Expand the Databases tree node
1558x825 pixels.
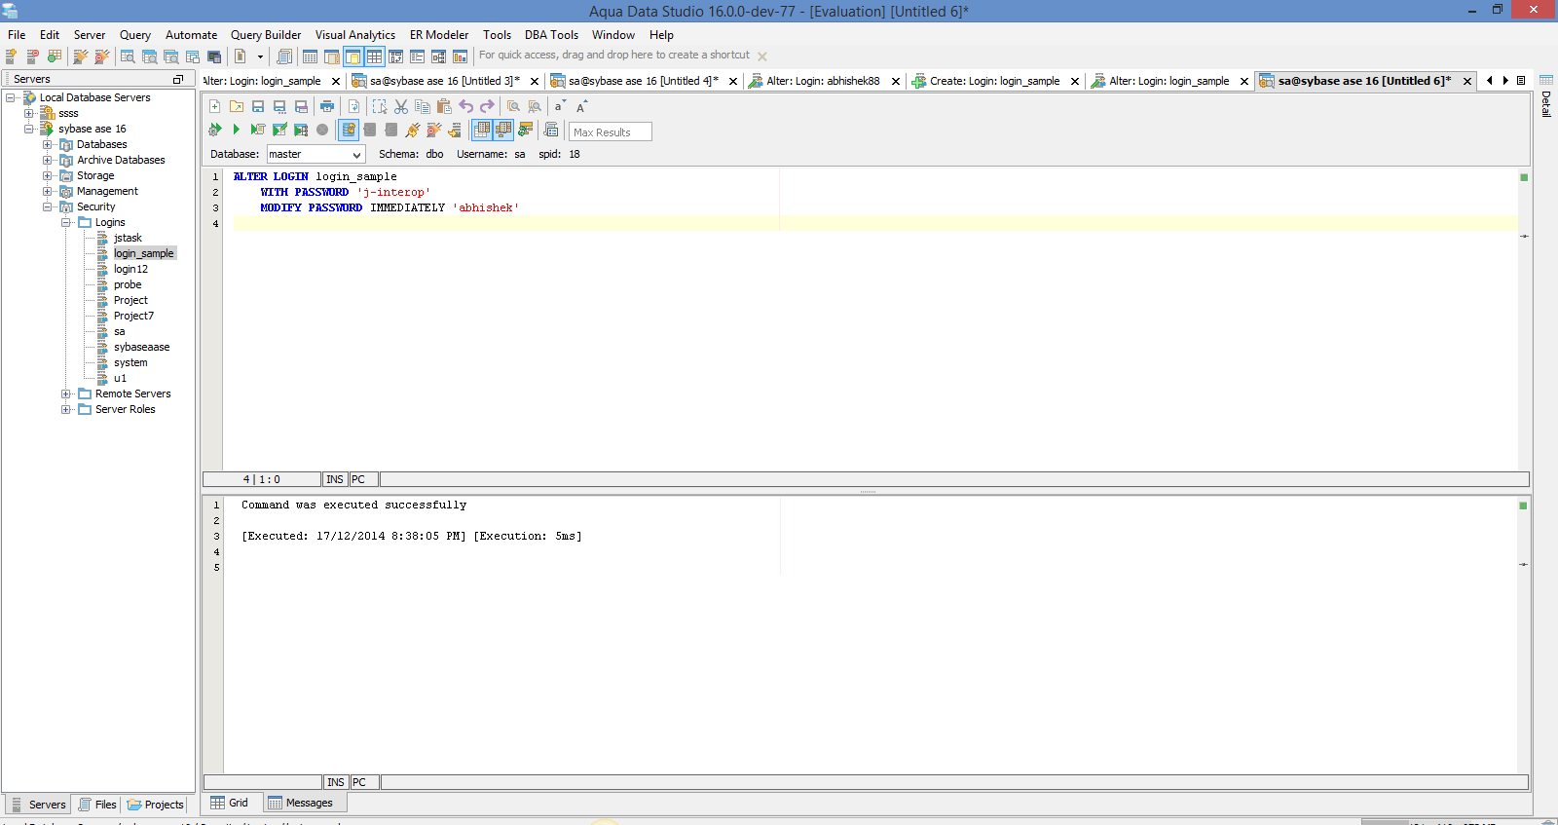[x=47, y=144]
